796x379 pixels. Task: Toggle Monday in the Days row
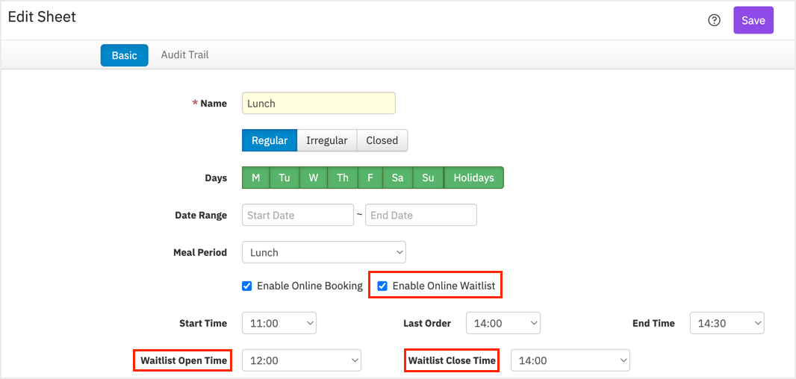(256, 178)
